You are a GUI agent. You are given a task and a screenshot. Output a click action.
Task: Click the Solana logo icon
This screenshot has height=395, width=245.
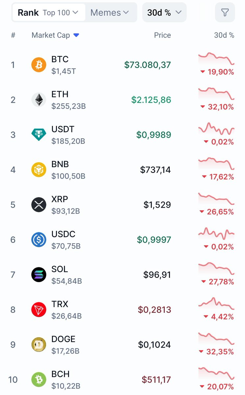(x=39, y=275)
